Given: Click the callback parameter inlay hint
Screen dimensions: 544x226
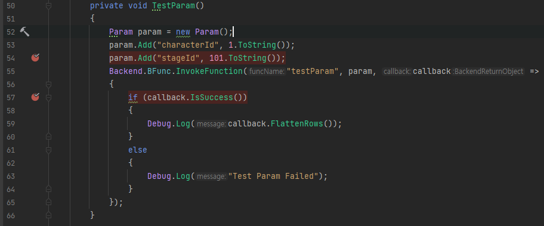Looking at the screenshot, I should pyautogui.click(x=397, y=72).
